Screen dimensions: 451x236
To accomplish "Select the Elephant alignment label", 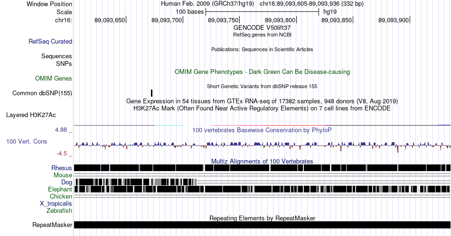I will point(60,189).
